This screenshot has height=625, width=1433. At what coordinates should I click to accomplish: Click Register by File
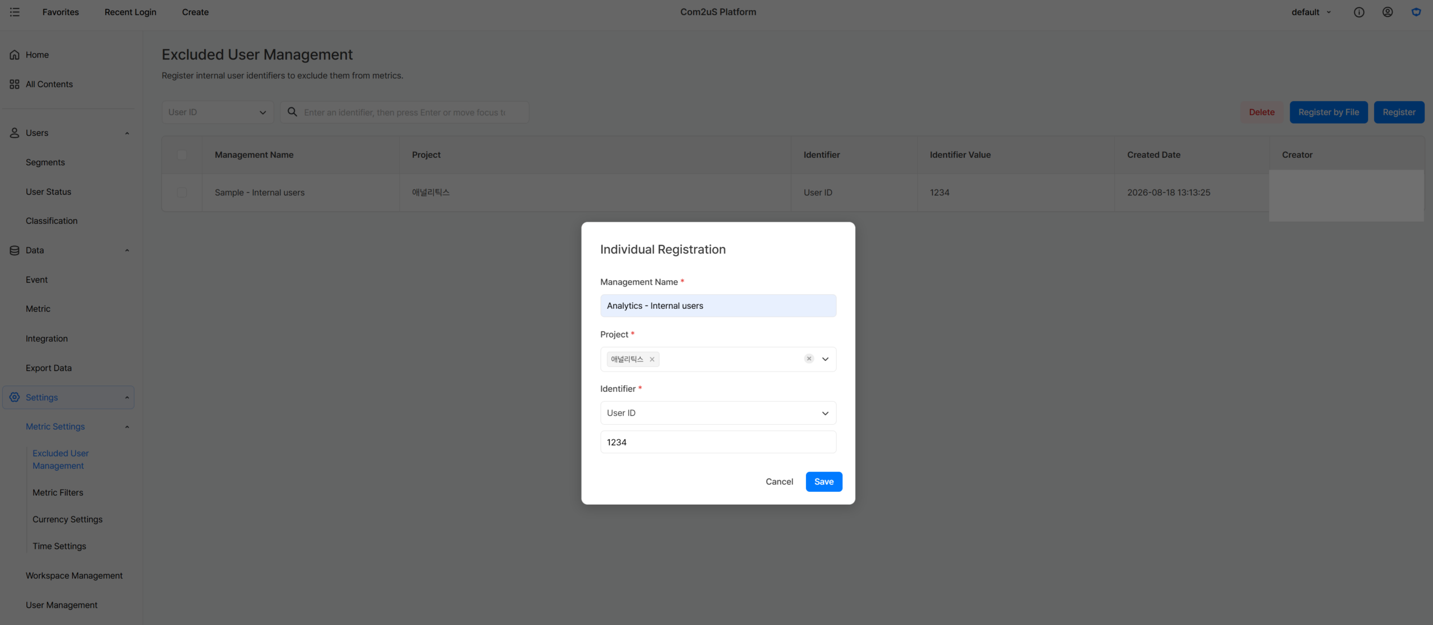(1328, 112)
